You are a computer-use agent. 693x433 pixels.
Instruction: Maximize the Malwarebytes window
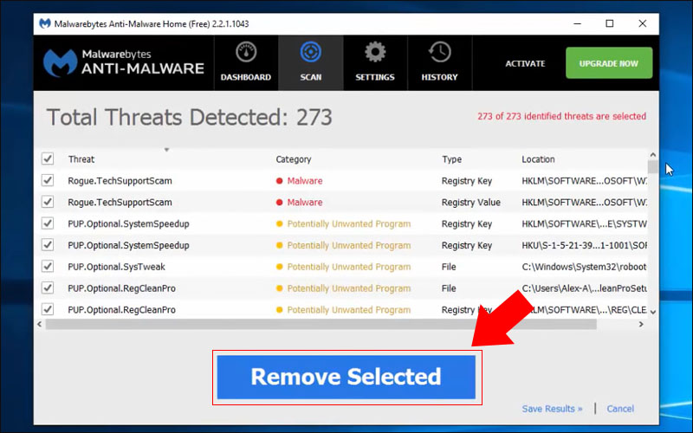coord(610,23)
